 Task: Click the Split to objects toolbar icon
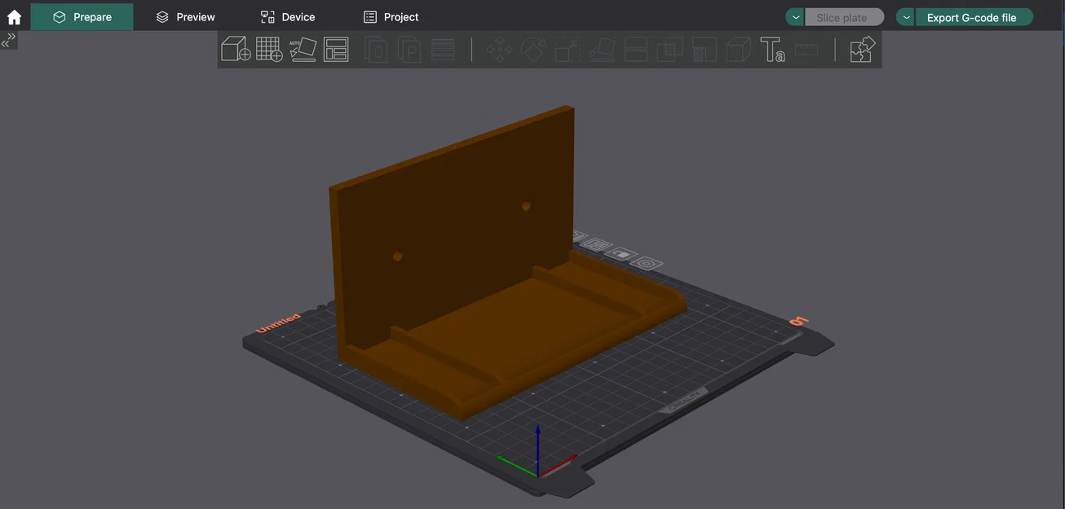click(376, 49)
